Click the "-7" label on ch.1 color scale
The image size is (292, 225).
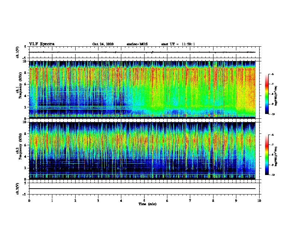tap(272, 84)
